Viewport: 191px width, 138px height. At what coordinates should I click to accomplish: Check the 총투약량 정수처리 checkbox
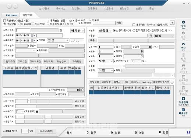pos(134,25)
